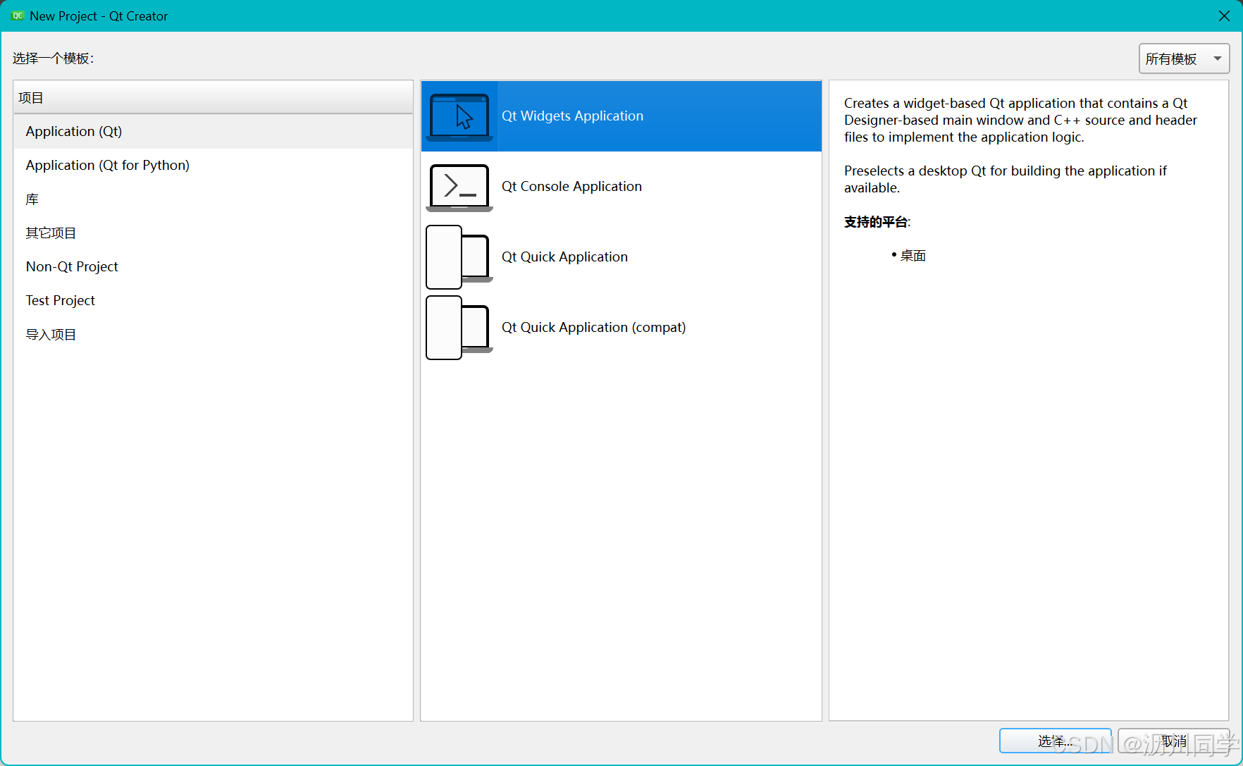Open the 所有模板 template filter dropdown
The height and width of the screenshot is (766, 1243).
coord(1184,58)
